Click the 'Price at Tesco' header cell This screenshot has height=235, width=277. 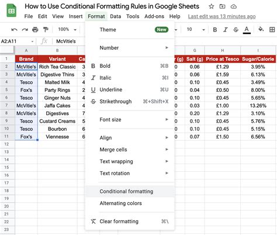223,59
